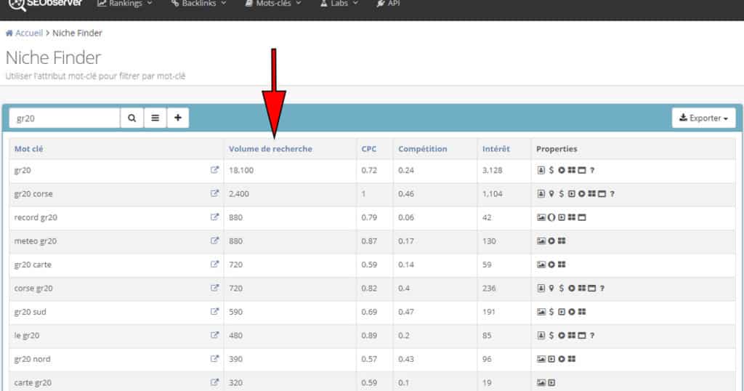The width and height of the screenshot is (744, 391).
Task: Select keyword cell 'record gr20'
Action: coord(36,217)
